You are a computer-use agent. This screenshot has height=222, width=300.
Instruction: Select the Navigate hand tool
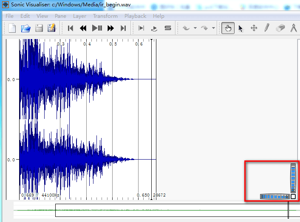[x=228, y=28]
